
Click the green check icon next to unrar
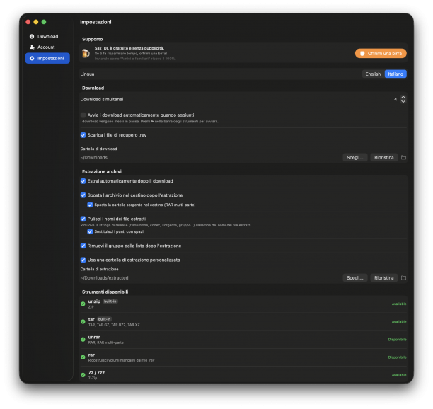coord(83,340)
